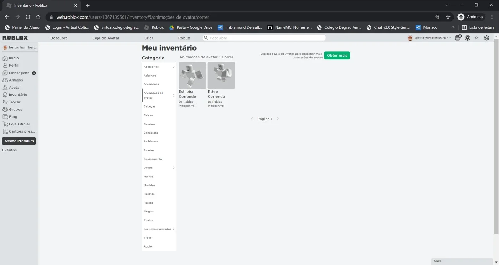The image size is (499, 265).
Task: Open the Robux balance icon
Action: click(468, 38)
